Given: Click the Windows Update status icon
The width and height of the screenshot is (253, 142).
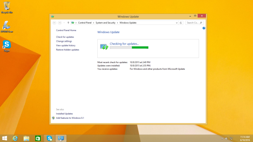Looking at the screenshot, I should click(104, 47).
